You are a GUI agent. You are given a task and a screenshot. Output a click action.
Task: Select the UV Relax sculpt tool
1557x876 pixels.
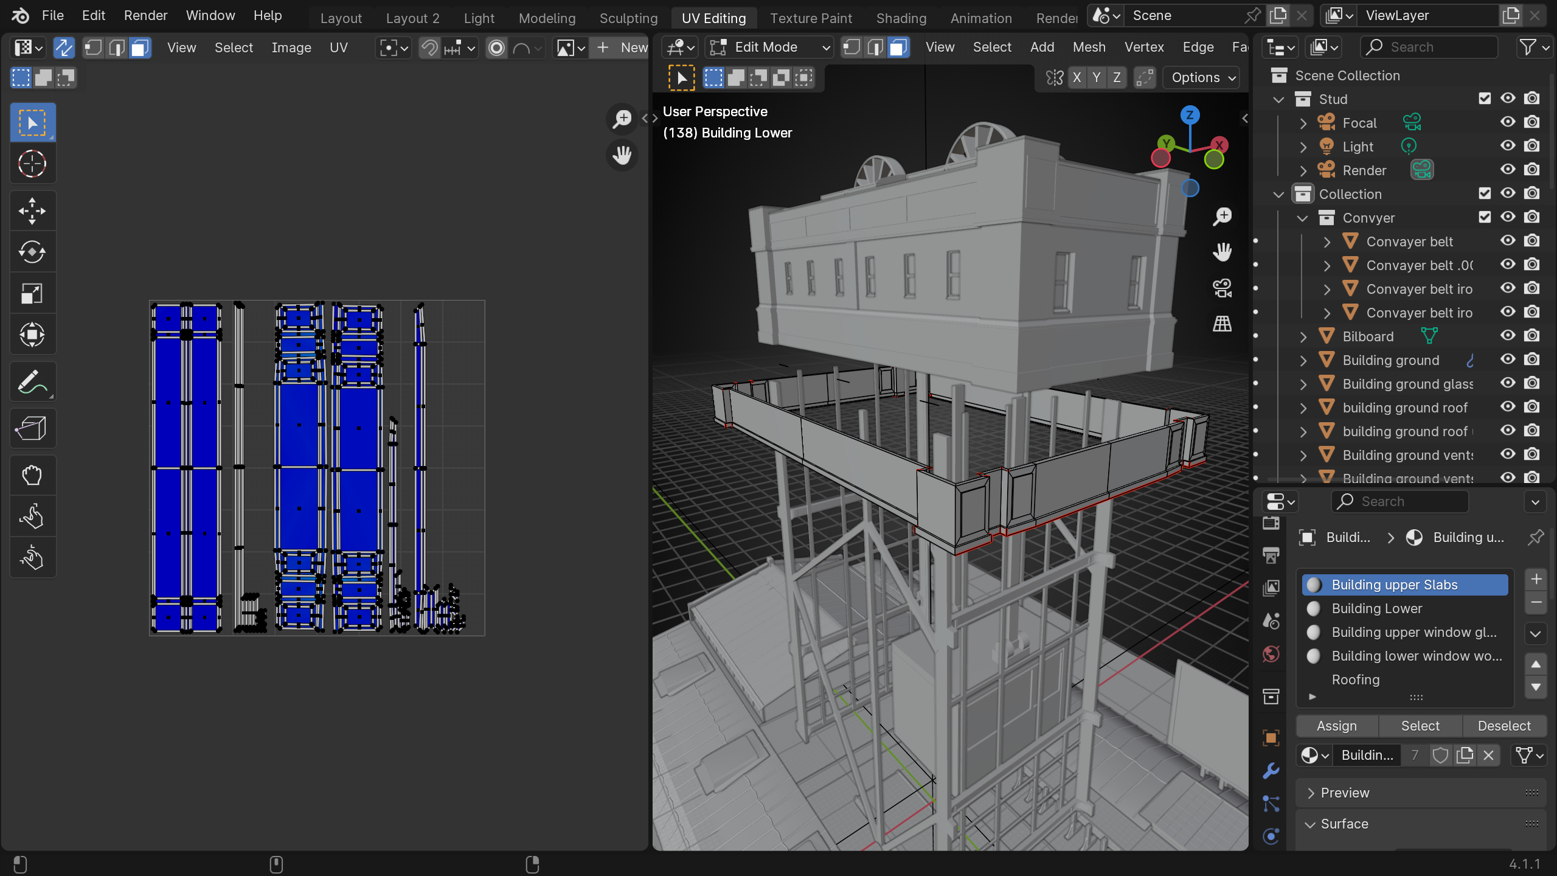[33, 516]
